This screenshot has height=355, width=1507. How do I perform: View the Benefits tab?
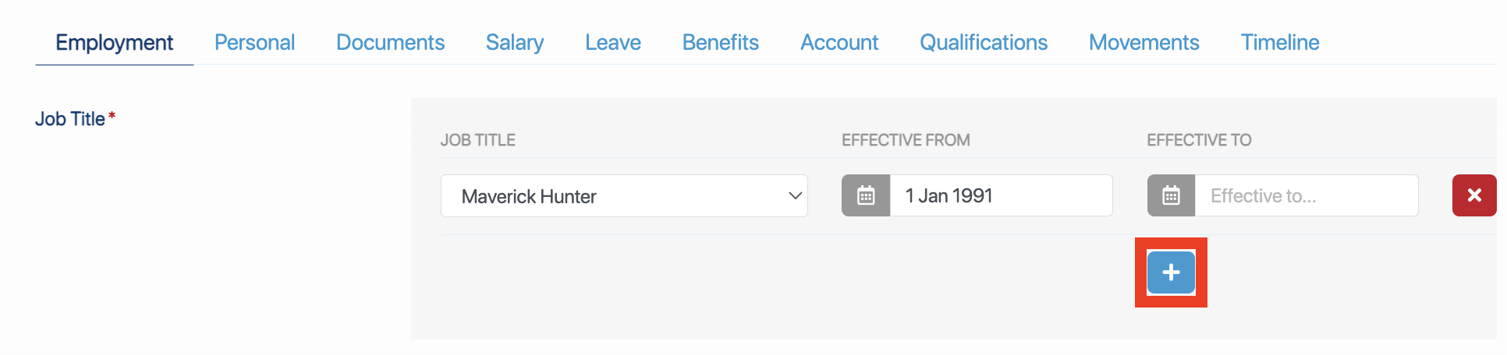click(x=720, y=42)
